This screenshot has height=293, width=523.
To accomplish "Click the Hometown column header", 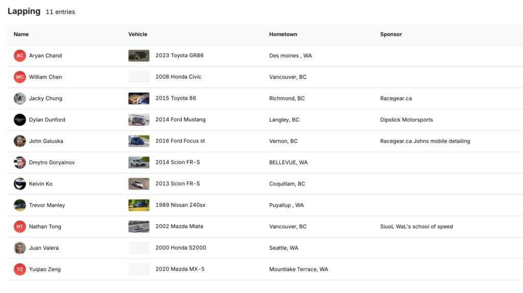I will 283,34.
